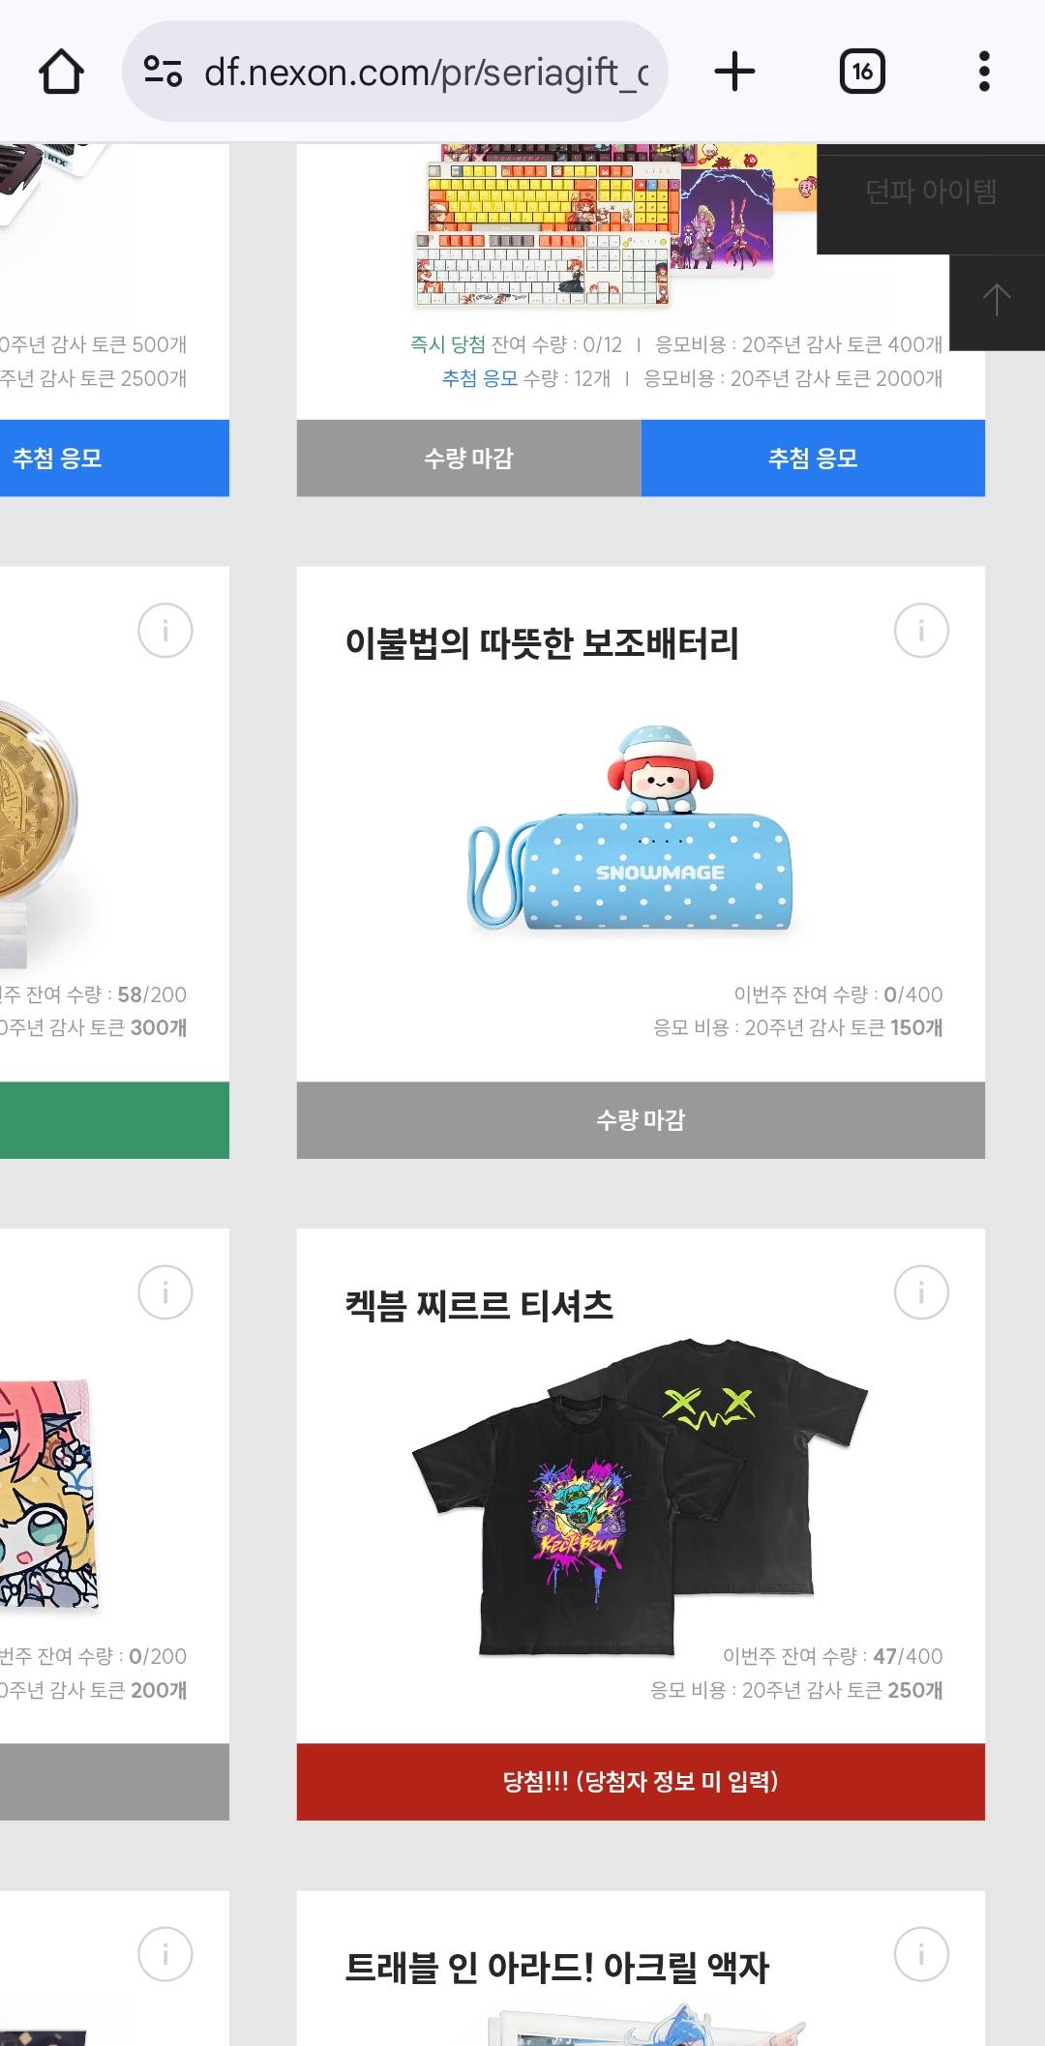Viewport: 1045px width, 2046px height.
Task: Open info icon for 켁븜 찌르르 티셔츠
Action: click(x=921, y=1292)
